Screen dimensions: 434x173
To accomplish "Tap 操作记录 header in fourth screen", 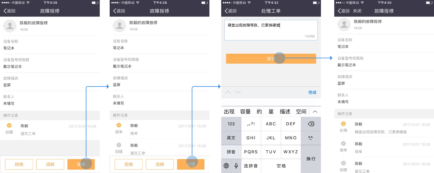I will point(345,114).
